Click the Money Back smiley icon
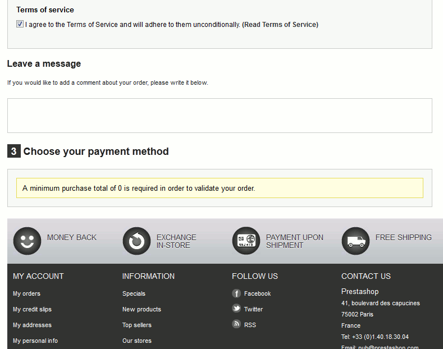 27,241
